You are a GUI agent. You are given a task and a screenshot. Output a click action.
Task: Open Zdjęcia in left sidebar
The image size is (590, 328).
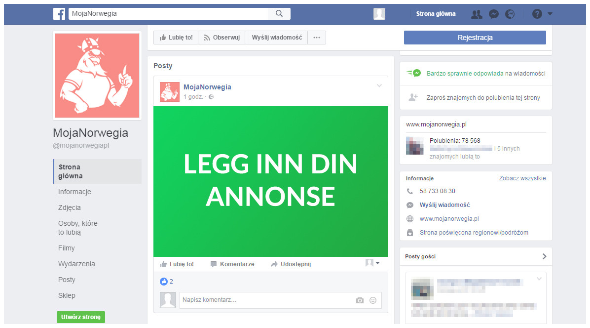tap(69, 207)
